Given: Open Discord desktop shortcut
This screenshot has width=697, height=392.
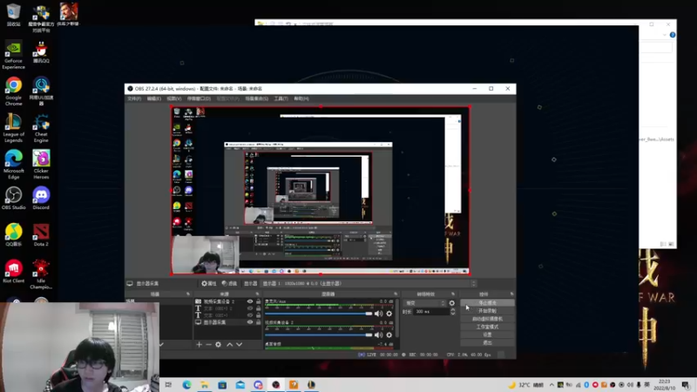Looking at the screenshot, I should tap(41, 199).
